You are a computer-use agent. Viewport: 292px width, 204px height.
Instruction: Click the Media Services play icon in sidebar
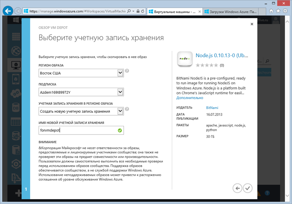[x=16, y=164]
